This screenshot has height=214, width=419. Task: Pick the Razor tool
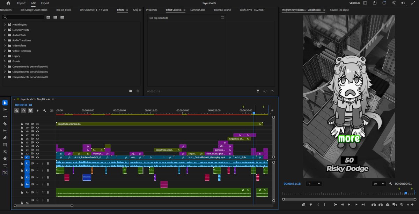(5, 124)
